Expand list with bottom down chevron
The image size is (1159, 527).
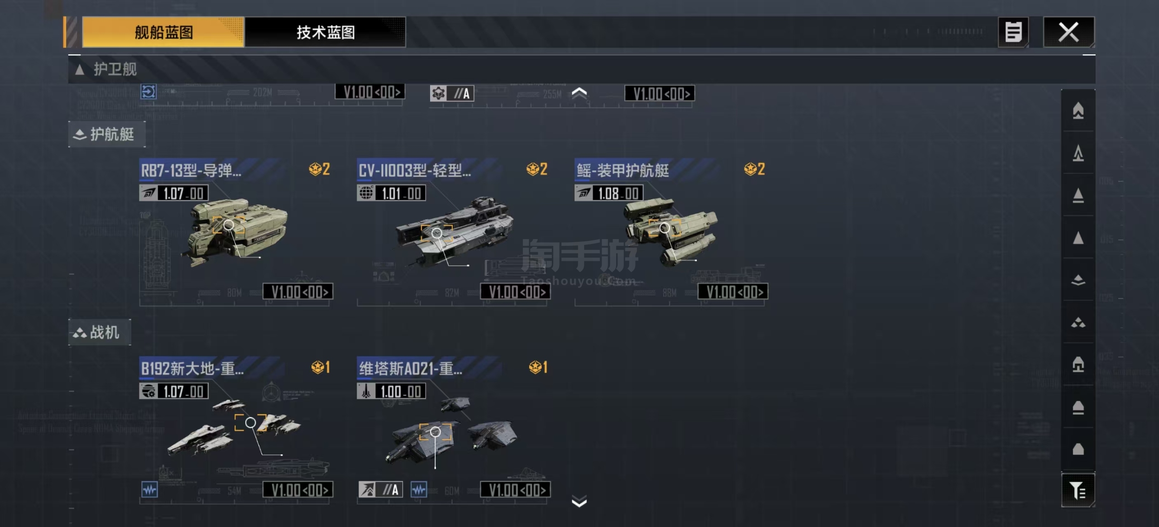[x=579, y=501]
